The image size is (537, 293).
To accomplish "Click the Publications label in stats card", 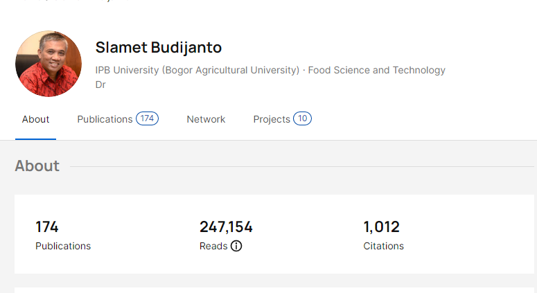I will pyautogui.click(x=63, y=246).
